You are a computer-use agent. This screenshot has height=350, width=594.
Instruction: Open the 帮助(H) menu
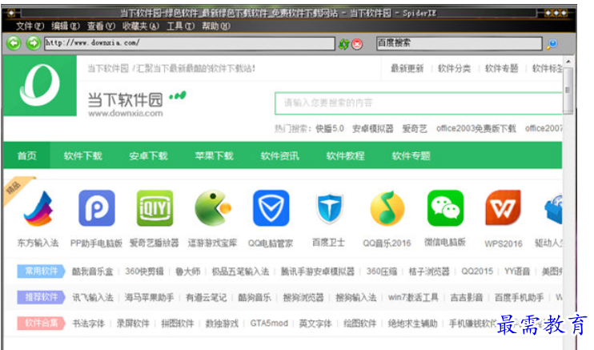click(x=216, y=26)
